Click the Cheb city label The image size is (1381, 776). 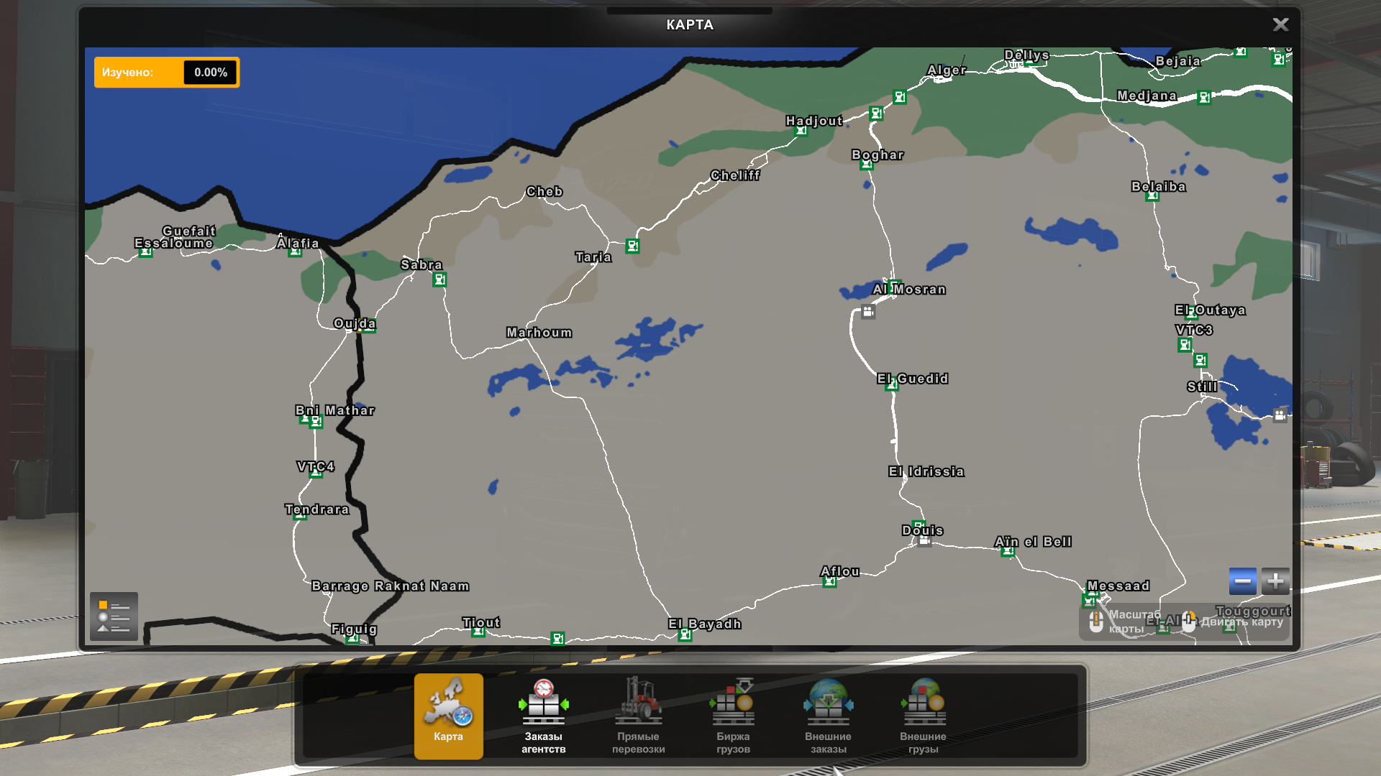[x=544, y=192]
